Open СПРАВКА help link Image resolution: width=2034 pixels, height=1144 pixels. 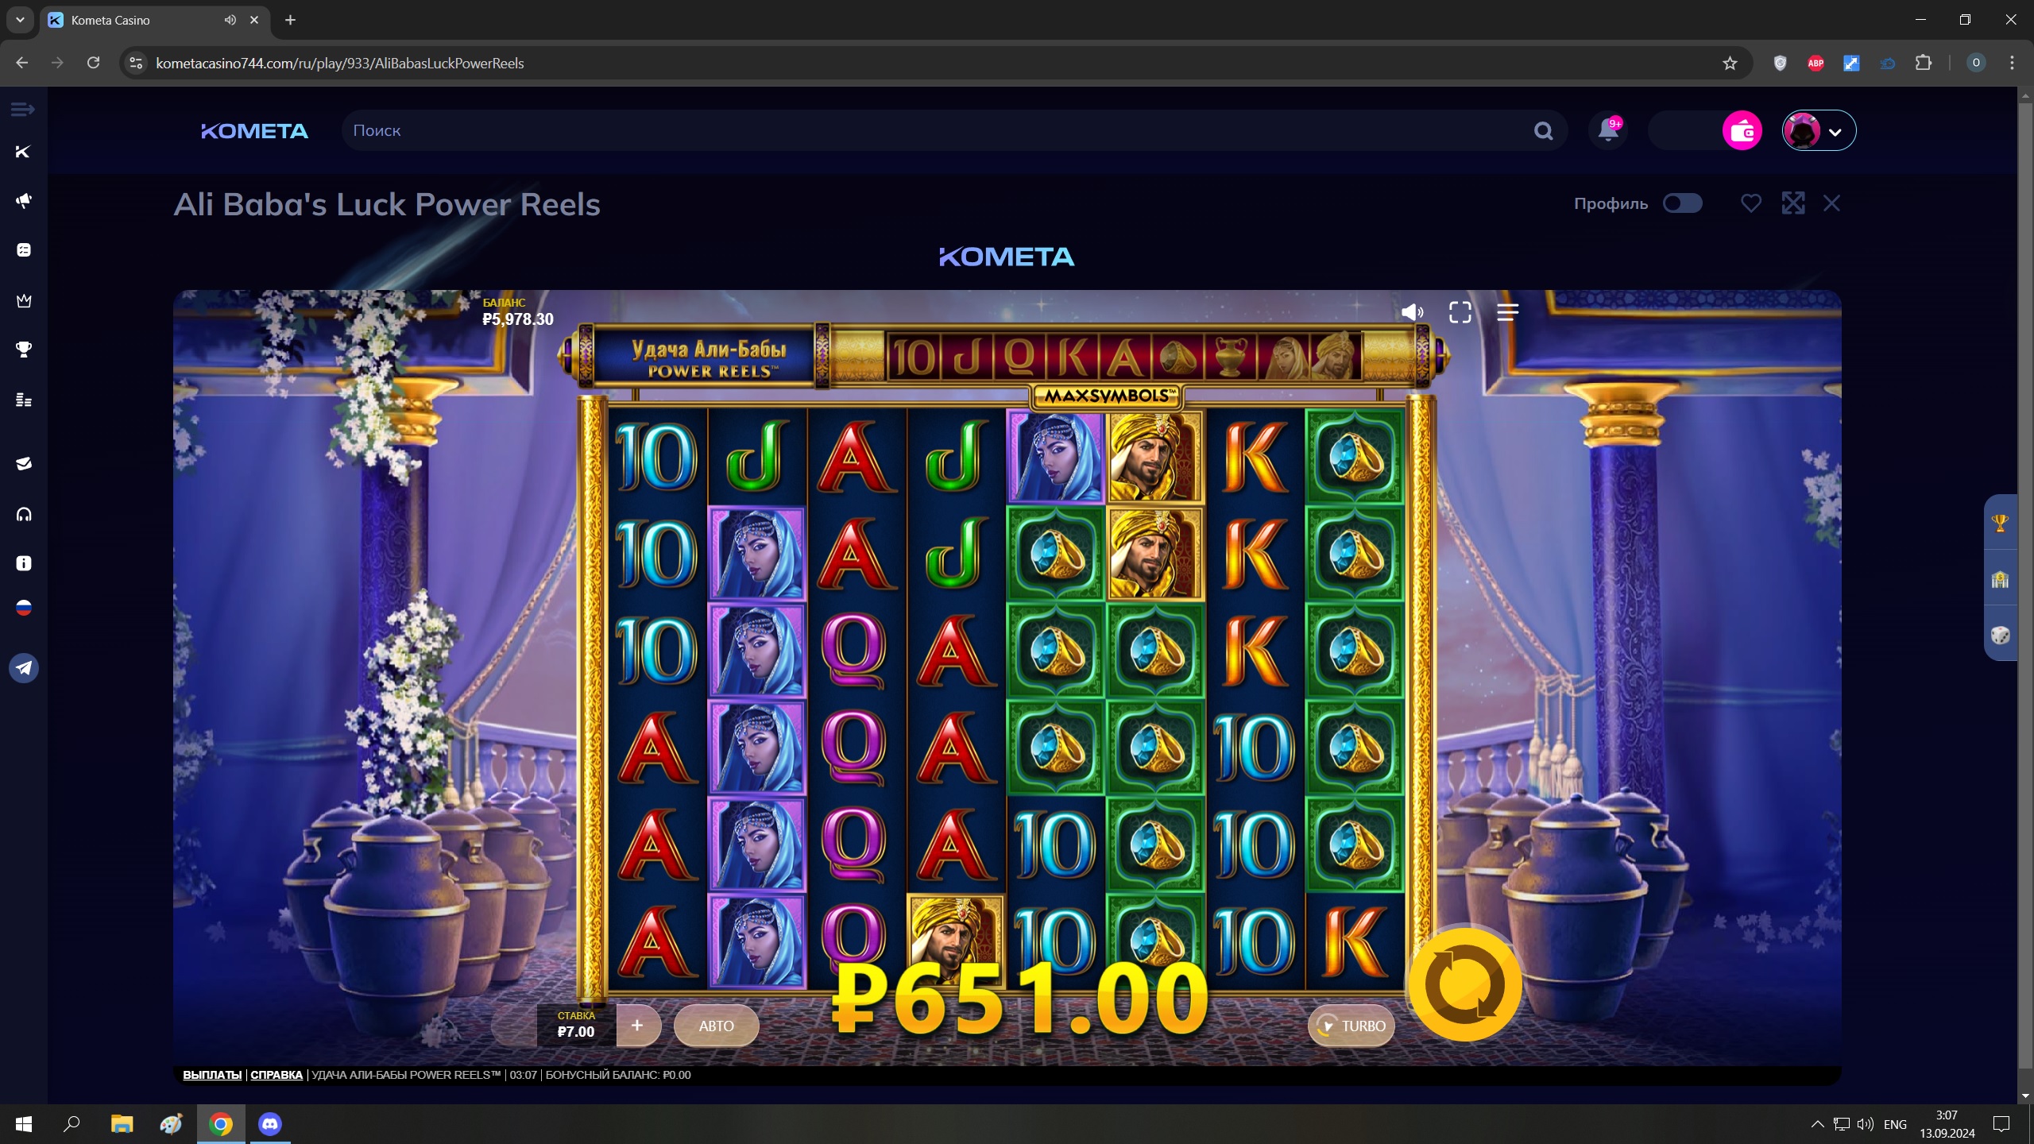[x=276, y=1075]
